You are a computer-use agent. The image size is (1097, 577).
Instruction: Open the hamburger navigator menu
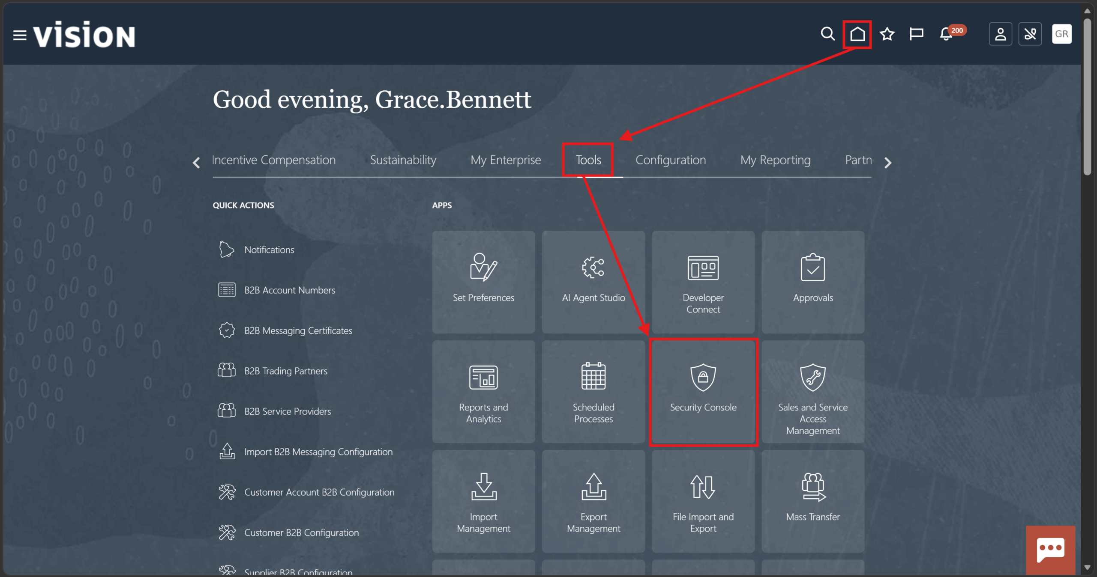click(x=20, y=35)
